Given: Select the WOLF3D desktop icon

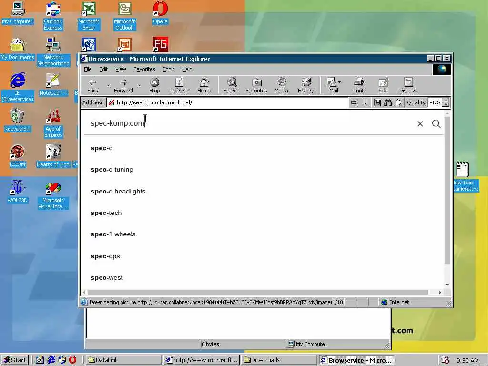Looking at the screenshot, I should pos(18,192).
